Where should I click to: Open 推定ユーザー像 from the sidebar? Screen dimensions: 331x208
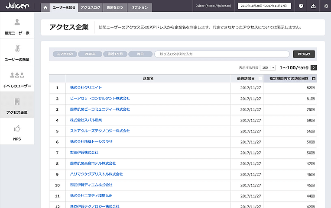pyautogui.click(x=17, y=26)
